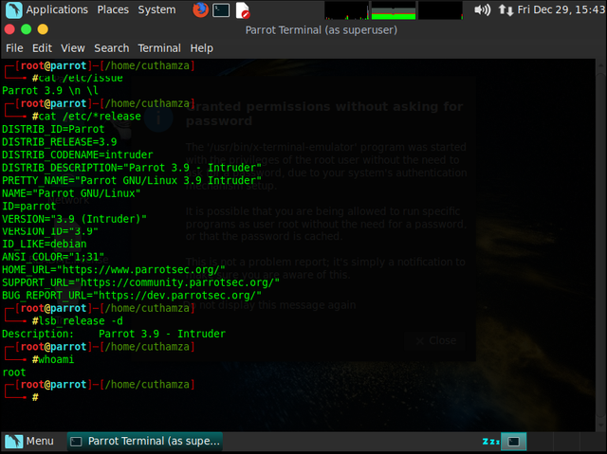Click the green window control button

27,29
